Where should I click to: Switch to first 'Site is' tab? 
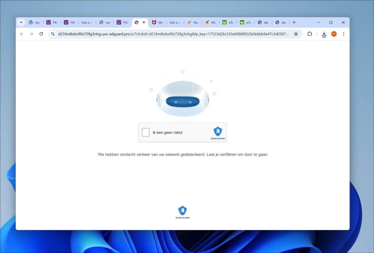87,22
